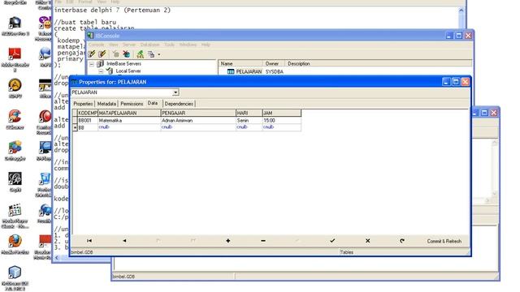Select the '15:00' cell
Screen dimensions: 520x292
pos(282,121)
